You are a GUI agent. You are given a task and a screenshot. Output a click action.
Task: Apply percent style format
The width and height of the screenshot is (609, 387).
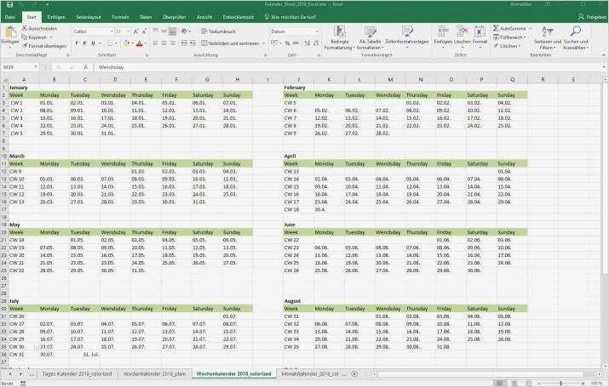point(287,43)
